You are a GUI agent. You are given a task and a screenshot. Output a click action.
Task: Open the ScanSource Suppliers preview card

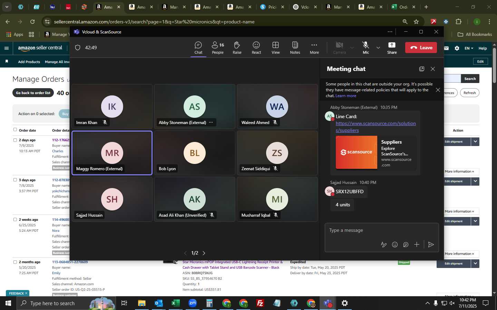(x=376, y=153)
